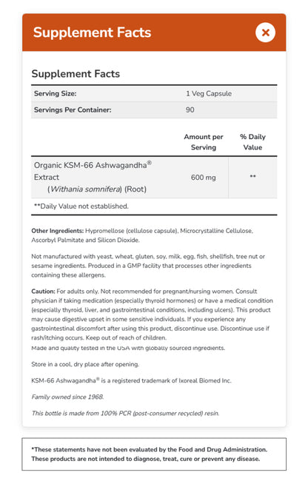Click the FDA disclaimer box
Viewport: 308px width, 481px height.
tap(154, 454)
